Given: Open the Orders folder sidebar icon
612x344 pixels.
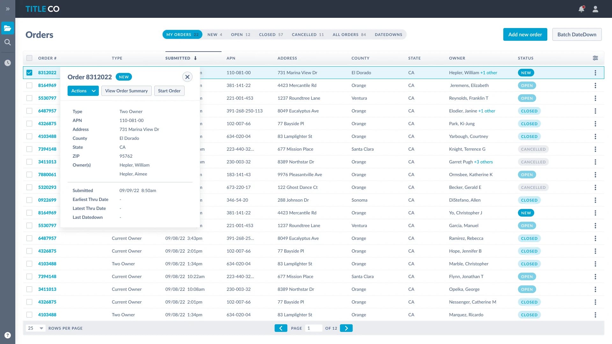Looking at the screenshot, I should pos(8,28).
